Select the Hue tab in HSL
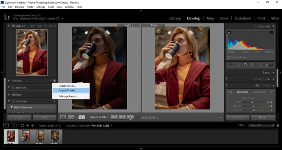282x150 pixels. [x=230, y=92]
